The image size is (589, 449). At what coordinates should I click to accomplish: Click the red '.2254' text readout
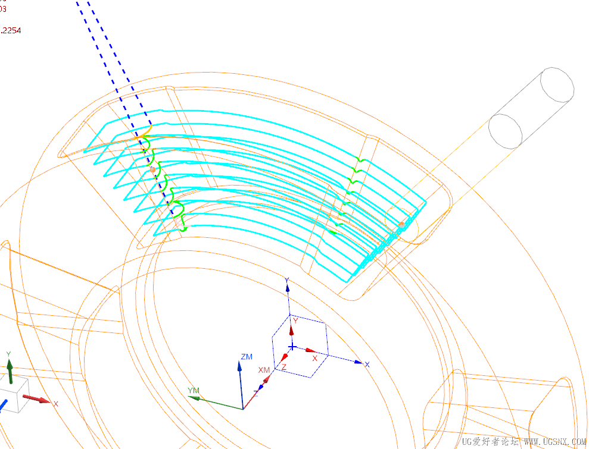point(11,31)
